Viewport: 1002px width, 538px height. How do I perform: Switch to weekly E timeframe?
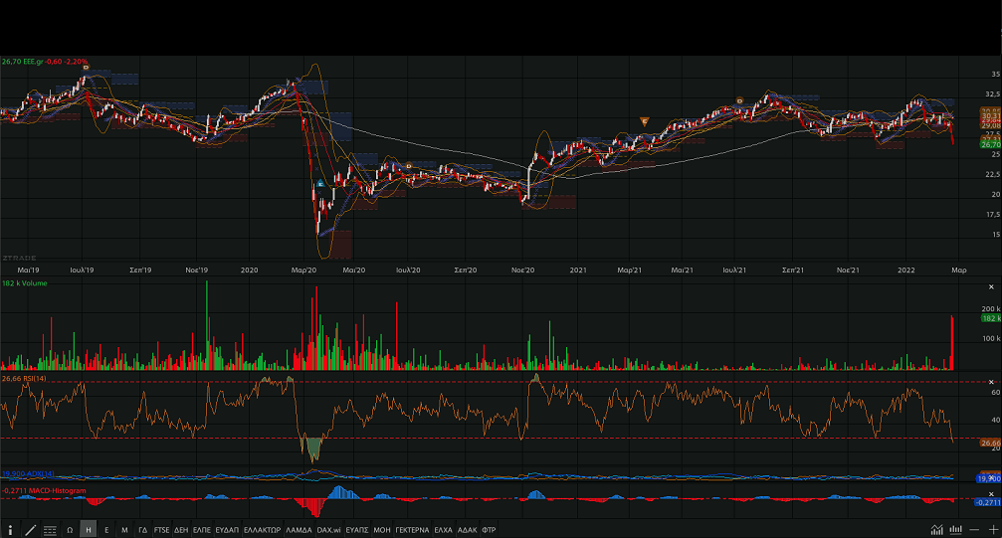pyautogui.click(x=106, y=530)
